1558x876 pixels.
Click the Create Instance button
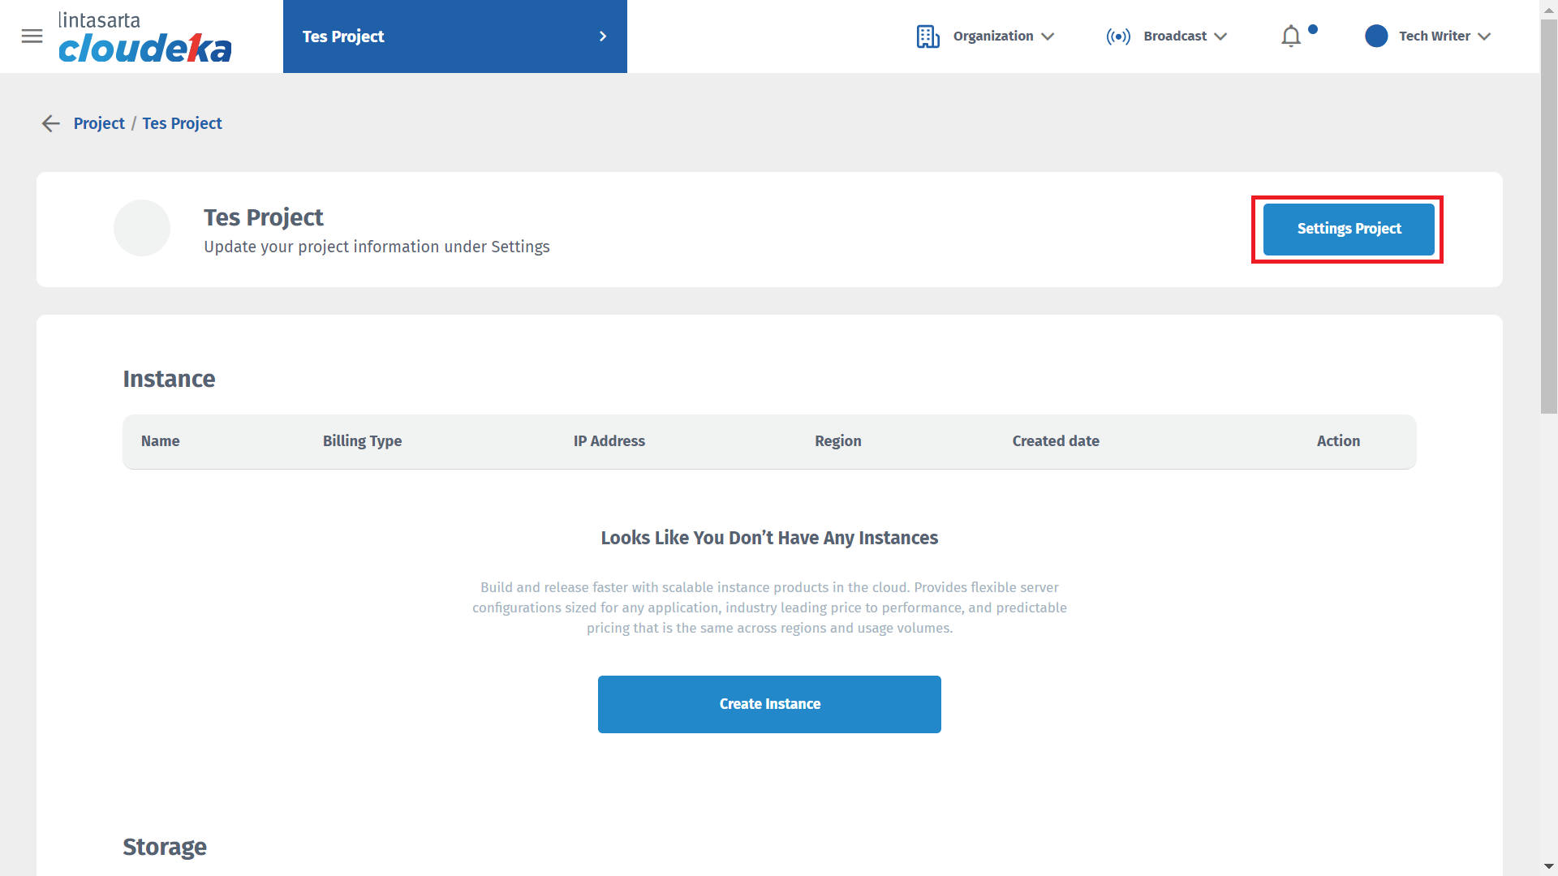pyautogui.click(x=769, y=704)
